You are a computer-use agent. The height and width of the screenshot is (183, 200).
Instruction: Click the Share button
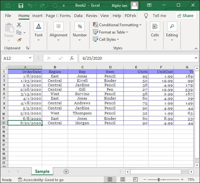click(x=185, y=16)
